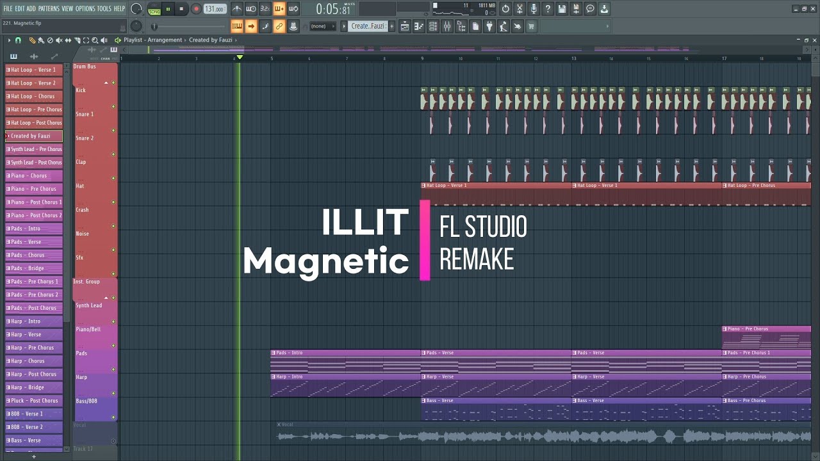Viewport: 820px width, 461px height.
Task: Open the main snap (none) dropdown
Action: (x=322, y=26)
